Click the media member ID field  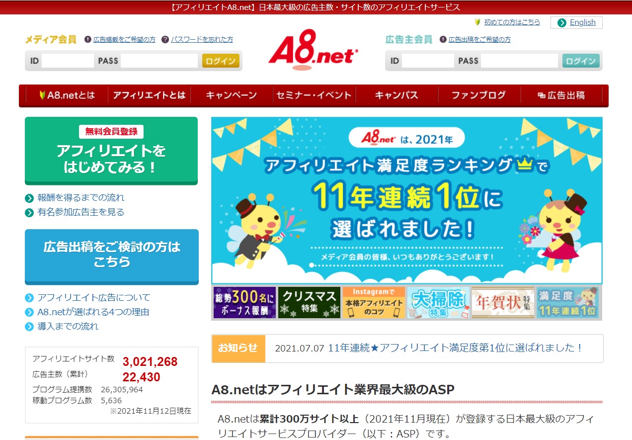(x=68, y=61)
